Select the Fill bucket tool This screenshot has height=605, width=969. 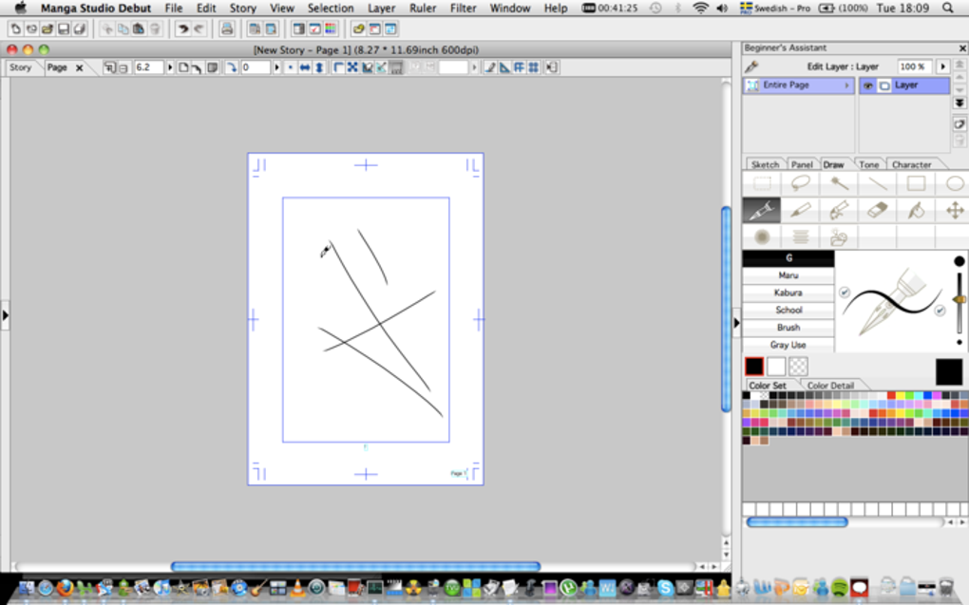point(915,211)
